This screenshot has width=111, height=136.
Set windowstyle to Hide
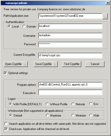click(x=91, y=115)
